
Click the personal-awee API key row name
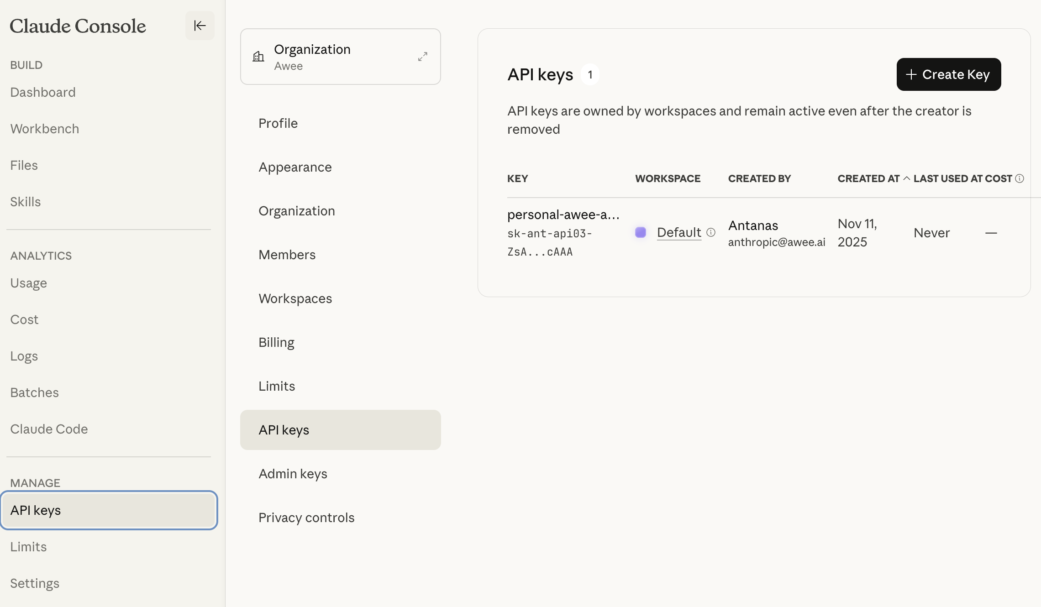coord(563,215)
